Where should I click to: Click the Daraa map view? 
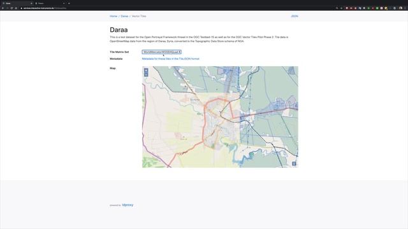pyautogui.click(x=220, y=117)
